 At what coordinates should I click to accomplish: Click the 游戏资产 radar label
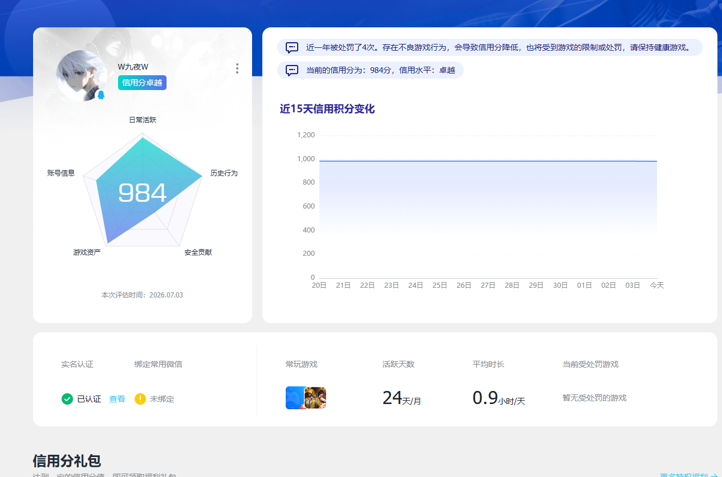point(87,252)
